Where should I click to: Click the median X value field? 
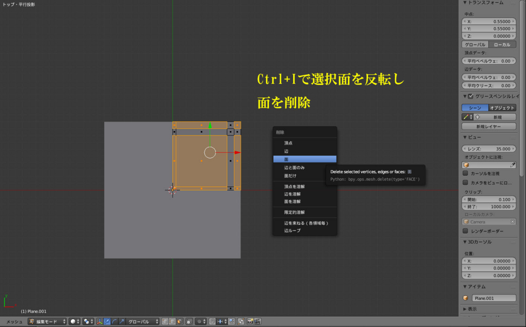pos(489,22)
